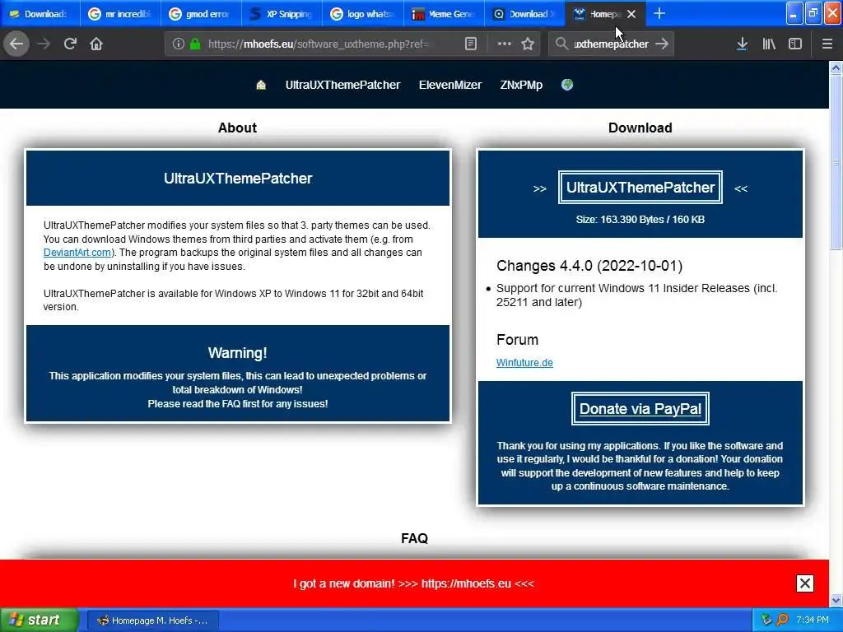Toggle reader view icon in address bar

point(470,44)
